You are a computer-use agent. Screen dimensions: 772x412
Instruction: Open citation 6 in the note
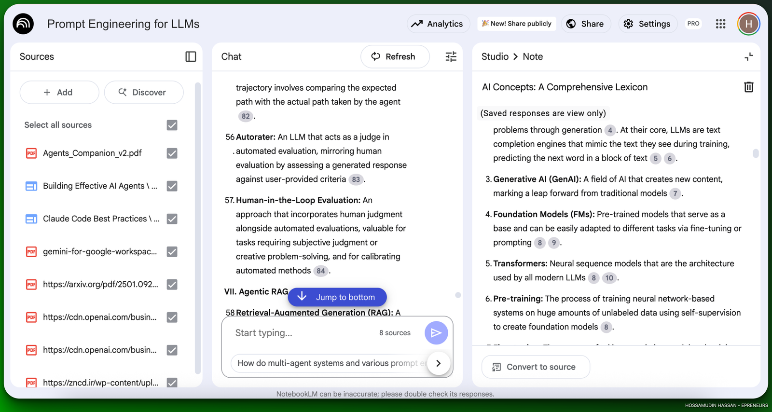coord(669,158)
